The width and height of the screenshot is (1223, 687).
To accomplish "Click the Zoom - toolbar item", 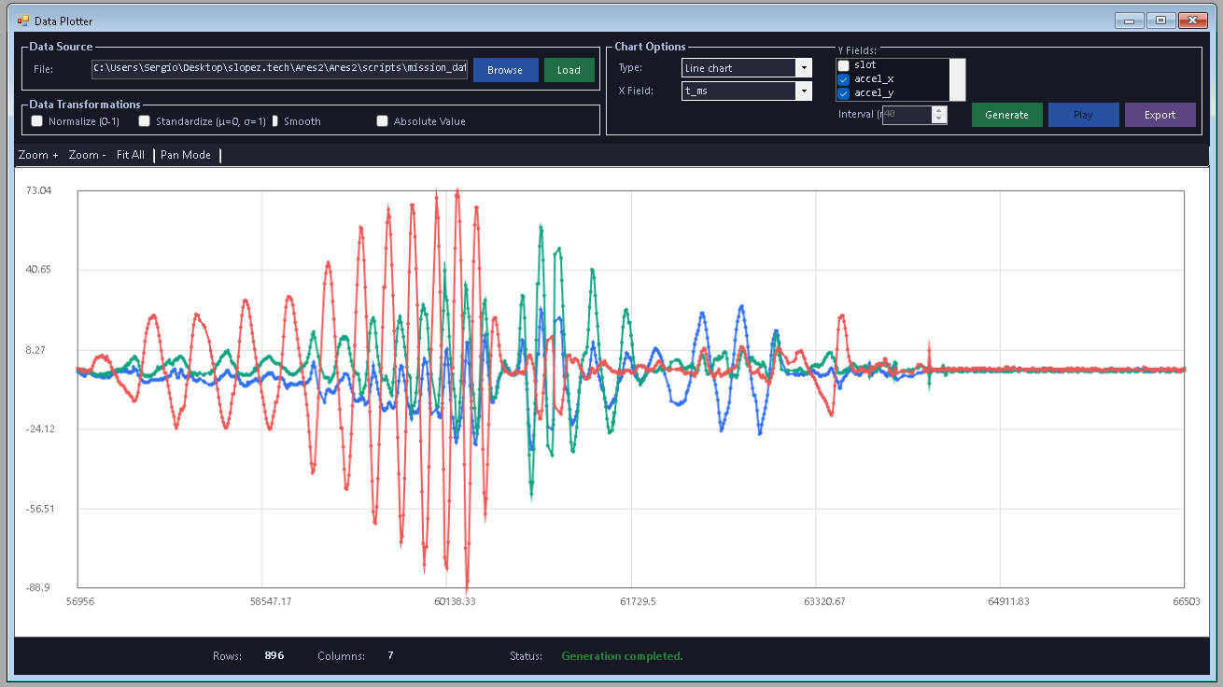I will coord(87,155).
